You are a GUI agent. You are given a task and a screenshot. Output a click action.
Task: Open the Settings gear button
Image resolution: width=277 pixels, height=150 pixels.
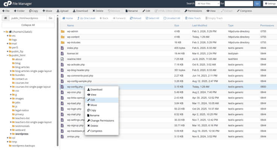pyautogui.click(x=270, y=3)
